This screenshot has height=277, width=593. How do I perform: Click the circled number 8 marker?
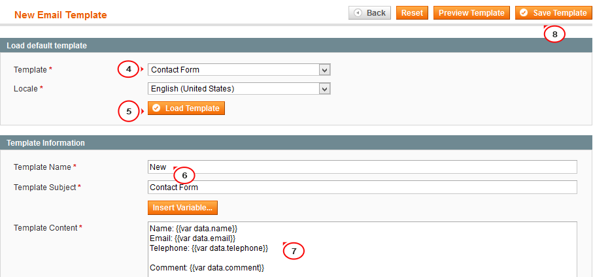[x=554, y=35]
